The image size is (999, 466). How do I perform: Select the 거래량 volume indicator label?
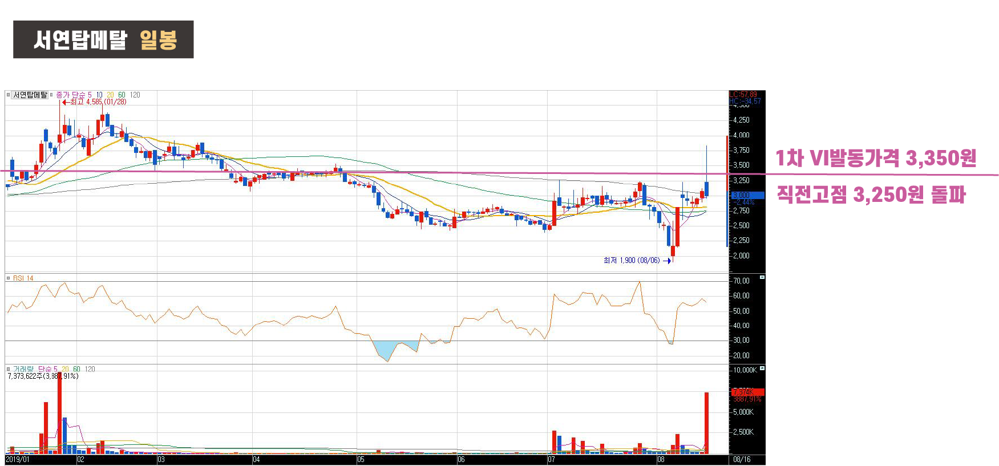coord(24,369)
